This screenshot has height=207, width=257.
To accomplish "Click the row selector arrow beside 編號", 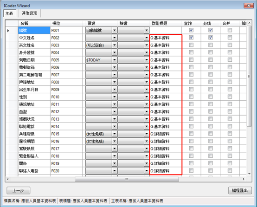I will [x=8, y=31].
